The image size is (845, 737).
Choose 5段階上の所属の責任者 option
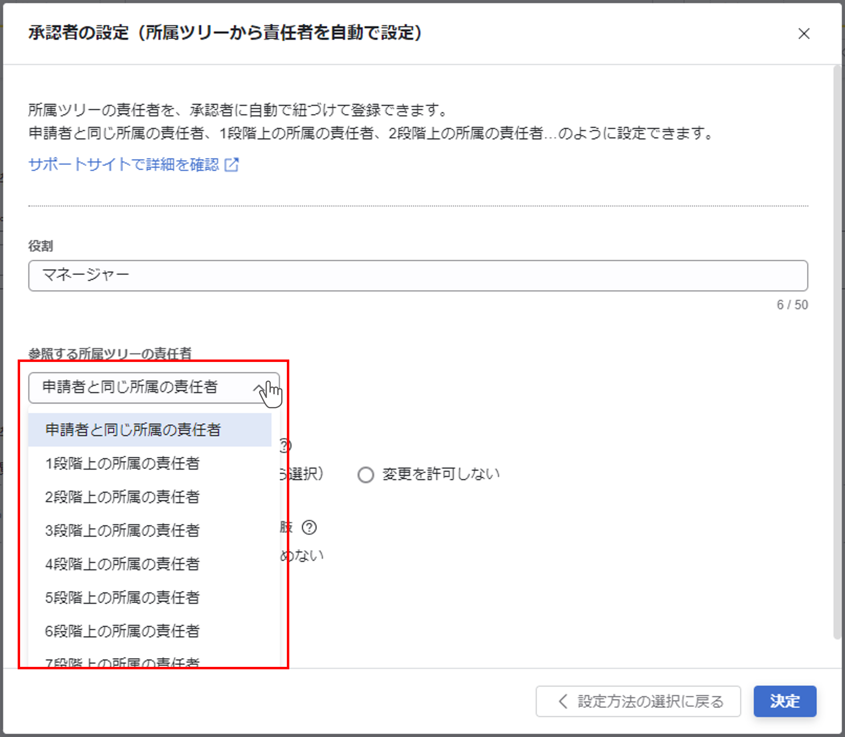[150, 598]
